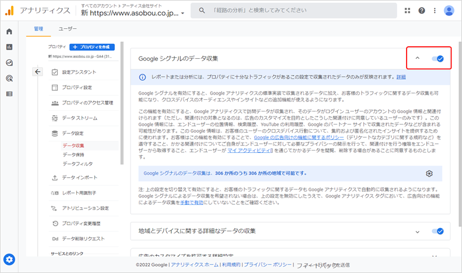This screenshot has width=462, height=273.
Task: Click the Dd データ削除リクエスト icon
Action: point(55,239)
